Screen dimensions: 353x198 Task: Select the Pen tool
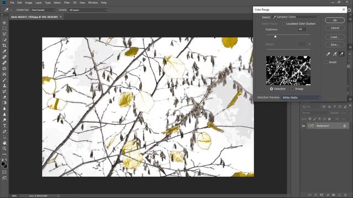tap(4, 131)
